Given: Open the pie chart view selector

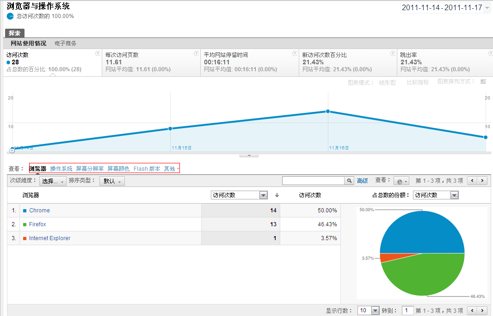Looking at the screenshot, I should click(401, 181).
